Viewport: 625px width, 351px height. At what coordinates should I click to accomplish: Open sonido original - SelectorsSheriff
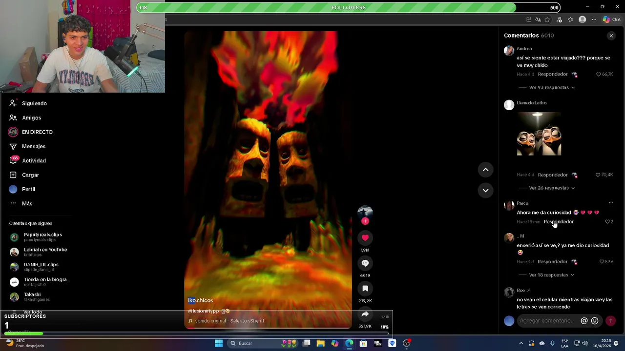229,321
